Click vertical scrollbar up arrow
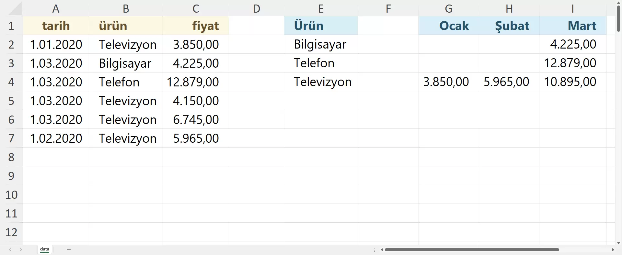 (618, 3)
